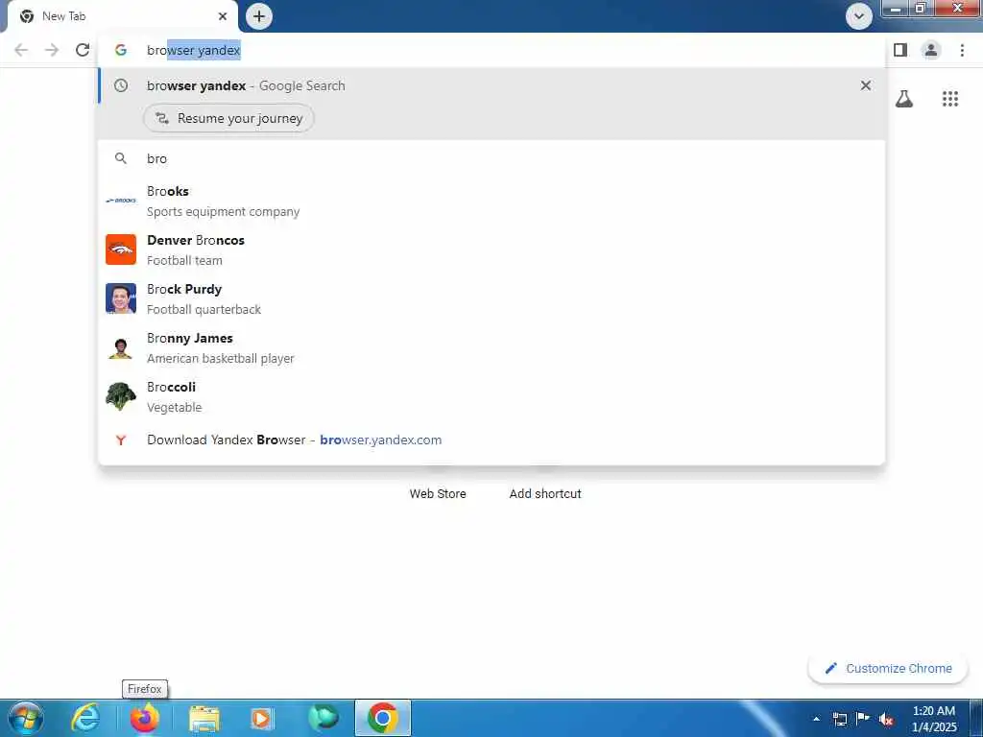Open a new tab with the plus button
The image size is (983, 737).
pos(259,16)
